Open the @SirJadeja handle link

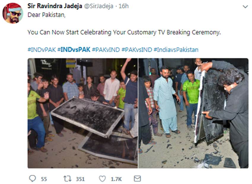pos(99,6)
